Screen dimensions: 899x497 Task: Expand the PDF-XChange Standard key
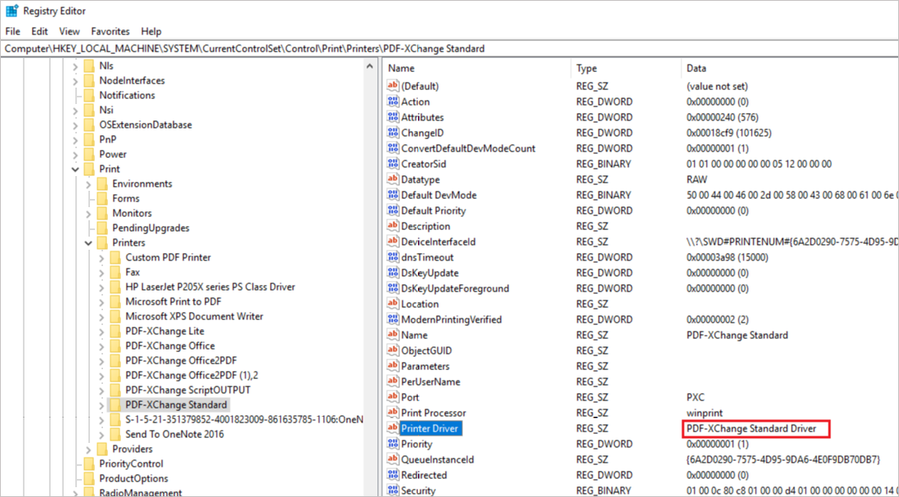101,405
